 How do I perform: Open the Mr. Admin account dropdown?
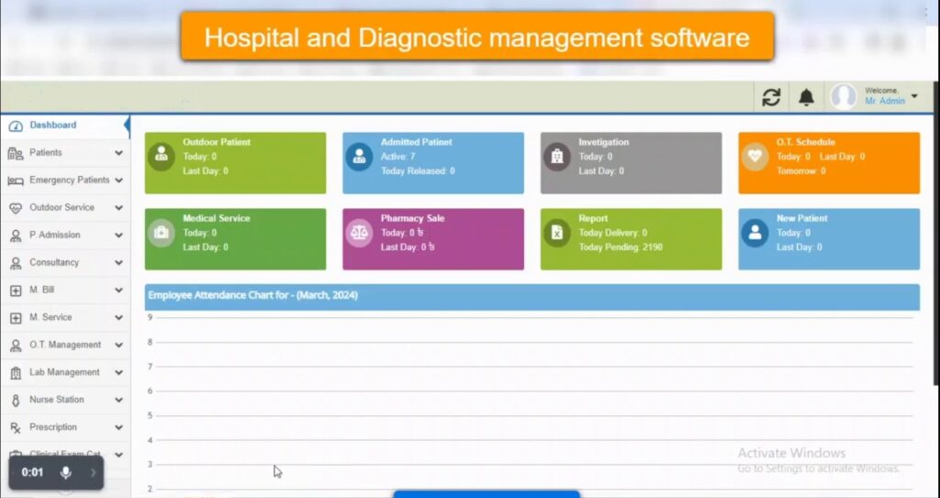(x=914, y=96)
